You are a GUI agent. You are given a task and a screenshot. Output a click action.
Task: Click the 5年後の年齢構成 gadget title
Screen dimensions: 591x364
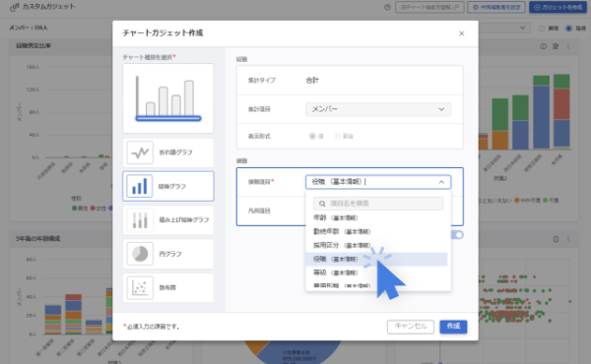point(37,239)
